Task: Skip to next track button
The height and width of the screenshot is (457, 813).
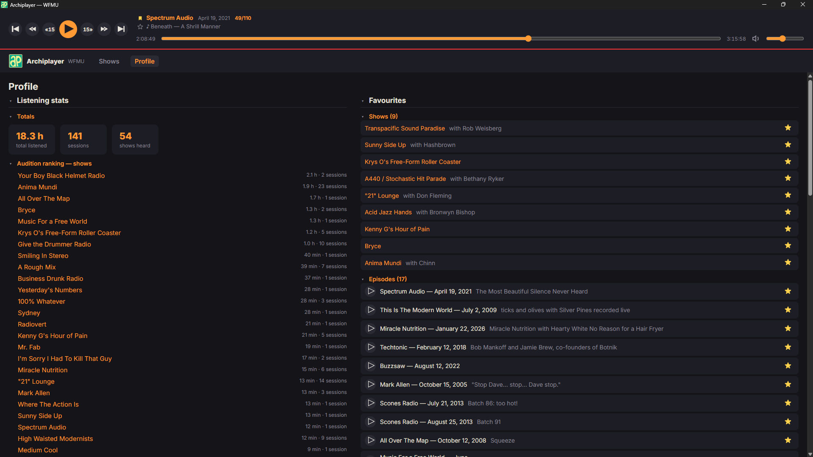Action: tap(121, 29)
